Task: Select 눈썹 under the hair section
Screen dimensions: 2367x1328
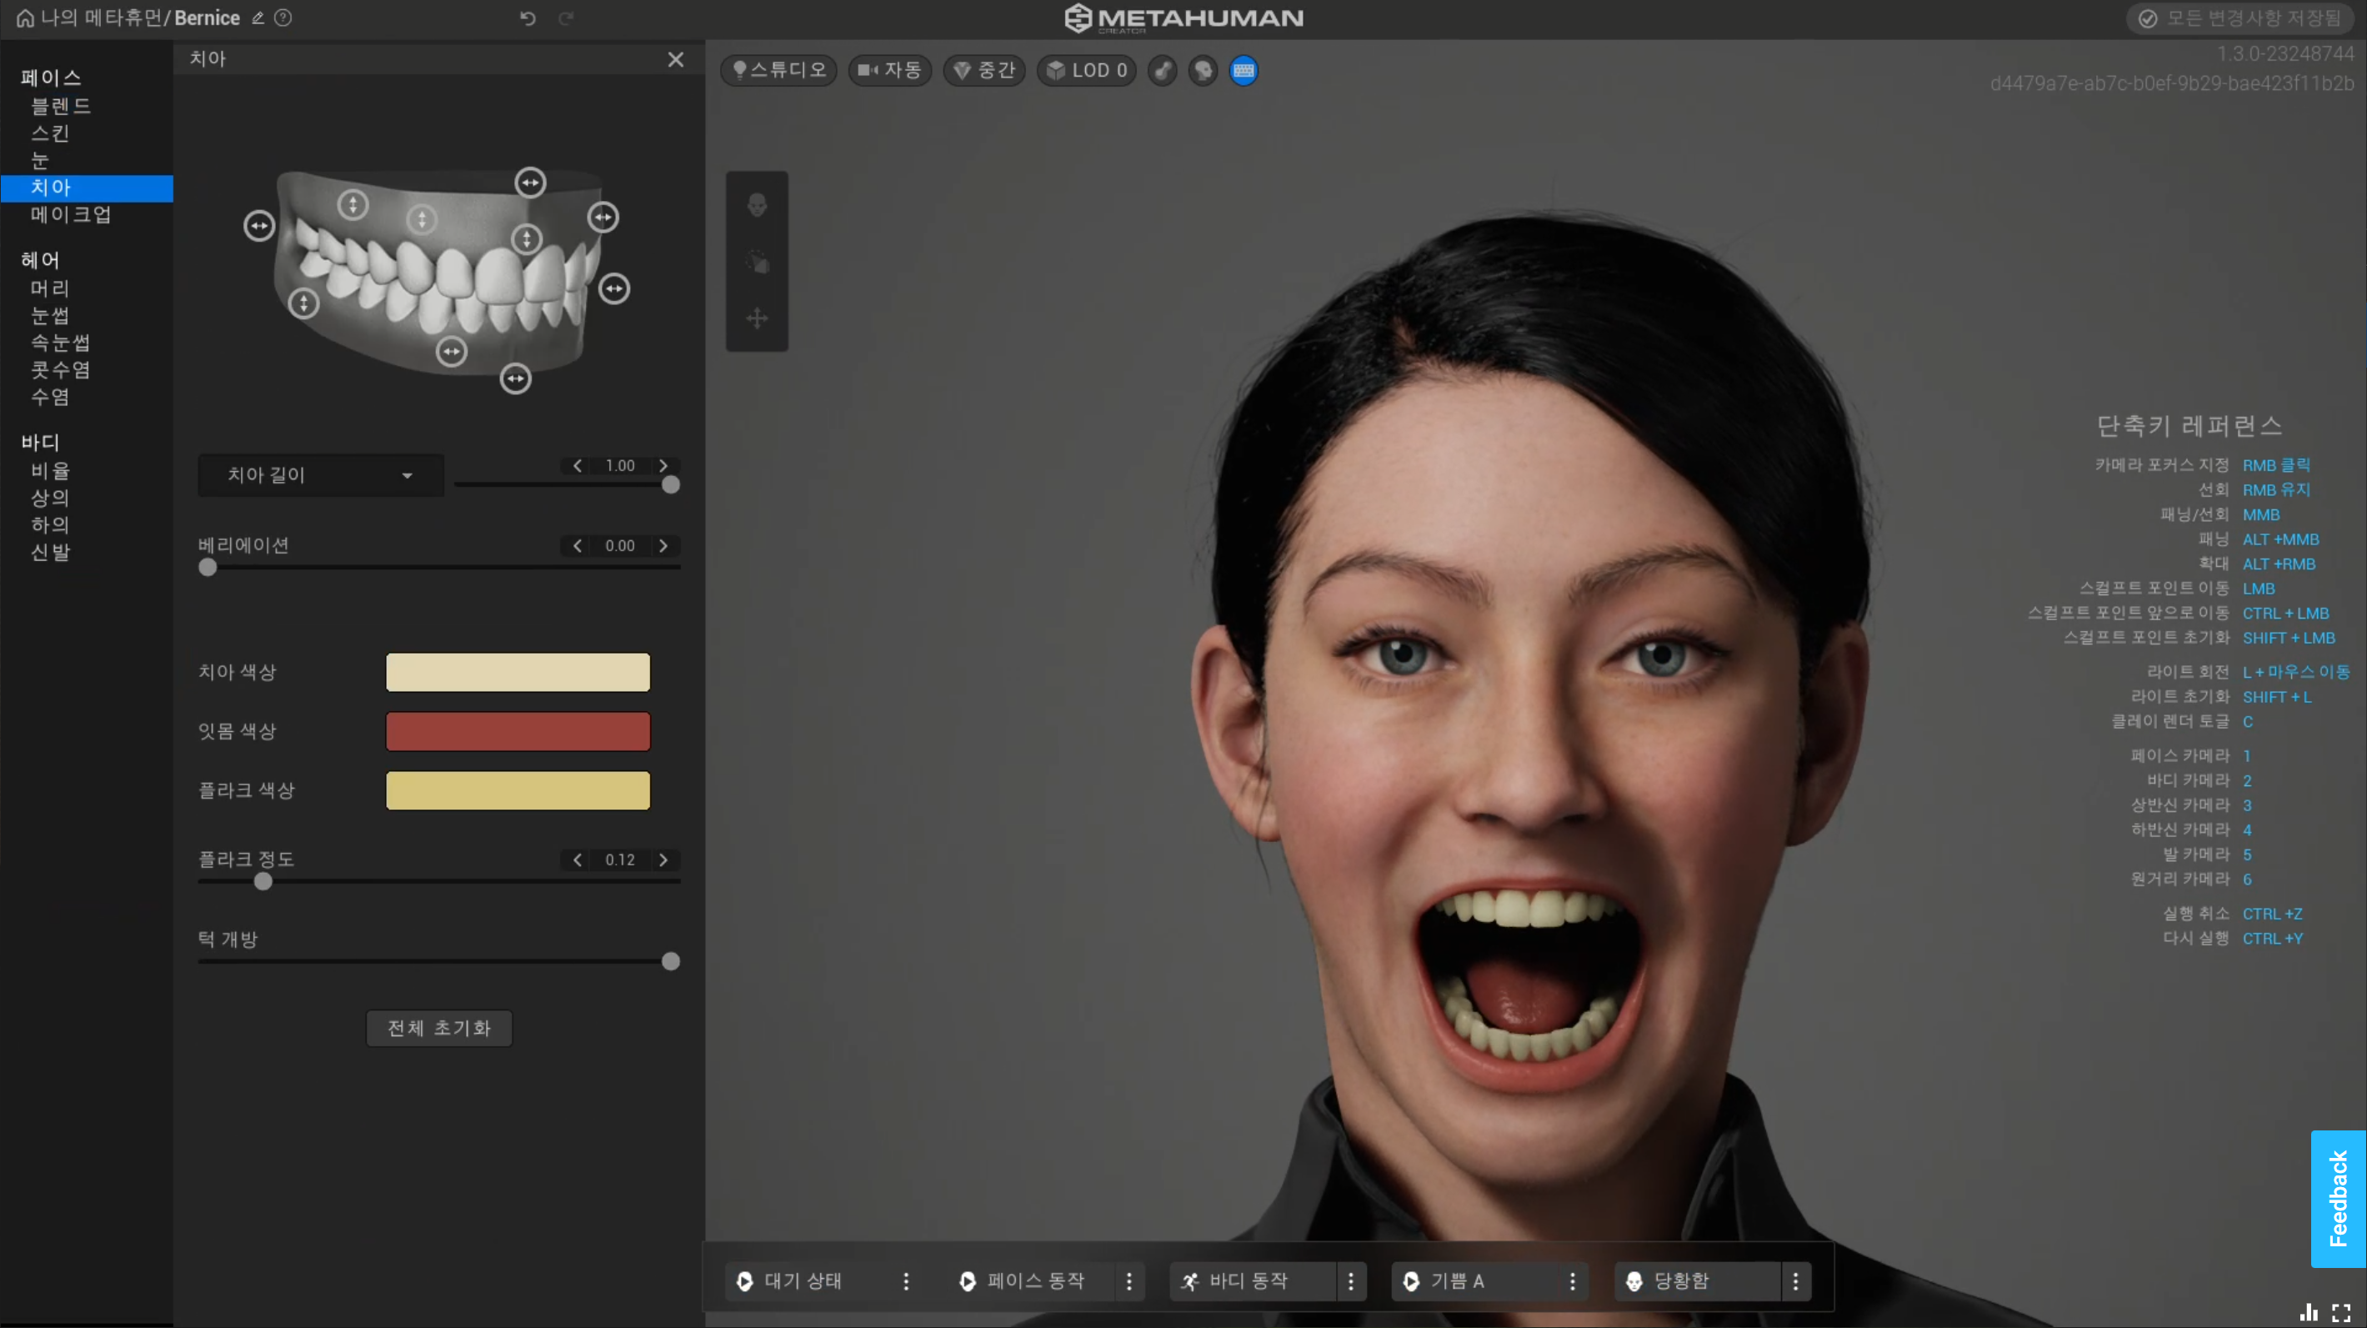Action: tap(51, 316)
